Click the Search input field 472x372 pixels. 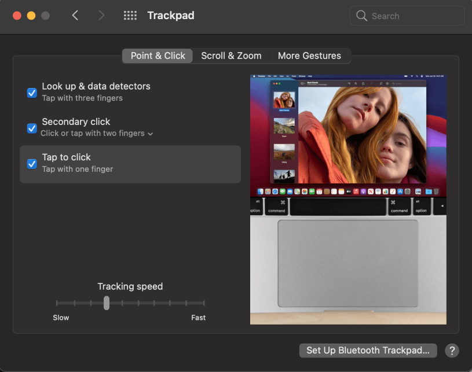point(407,16)
